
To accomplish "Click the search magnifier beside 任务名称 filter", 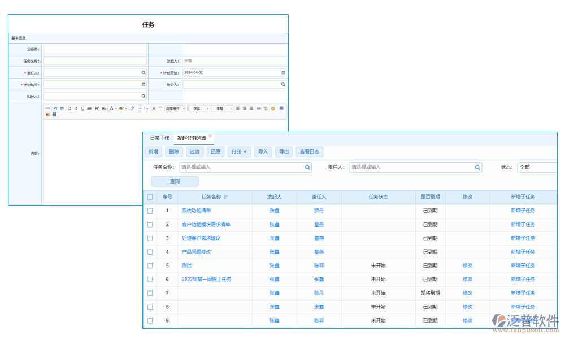I will 307,167.
